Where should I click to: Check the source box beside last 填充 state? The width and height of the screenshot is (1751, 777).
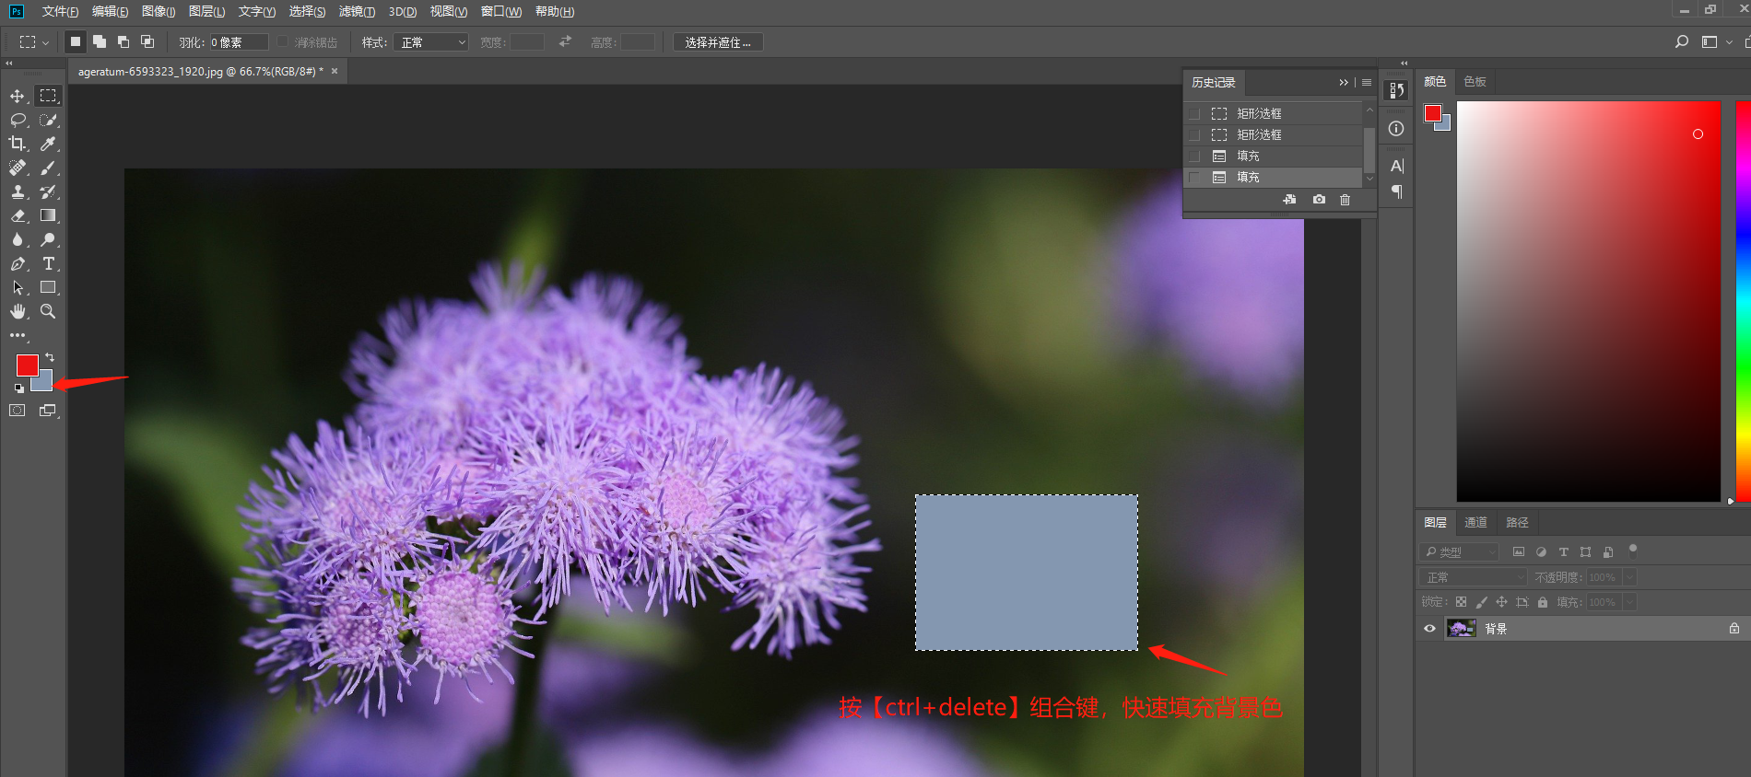coord(1194,178)
